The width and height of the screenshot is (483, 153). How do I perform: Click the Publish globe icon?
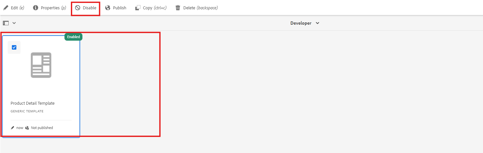tap(108, 8)
